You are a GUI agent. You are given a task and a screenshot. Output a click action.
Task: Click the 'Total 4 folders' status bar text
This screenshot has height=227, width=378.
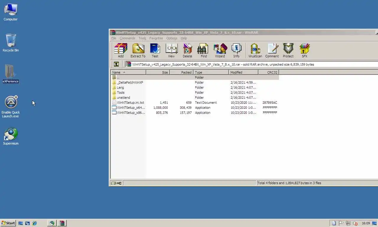click(289, 183)
